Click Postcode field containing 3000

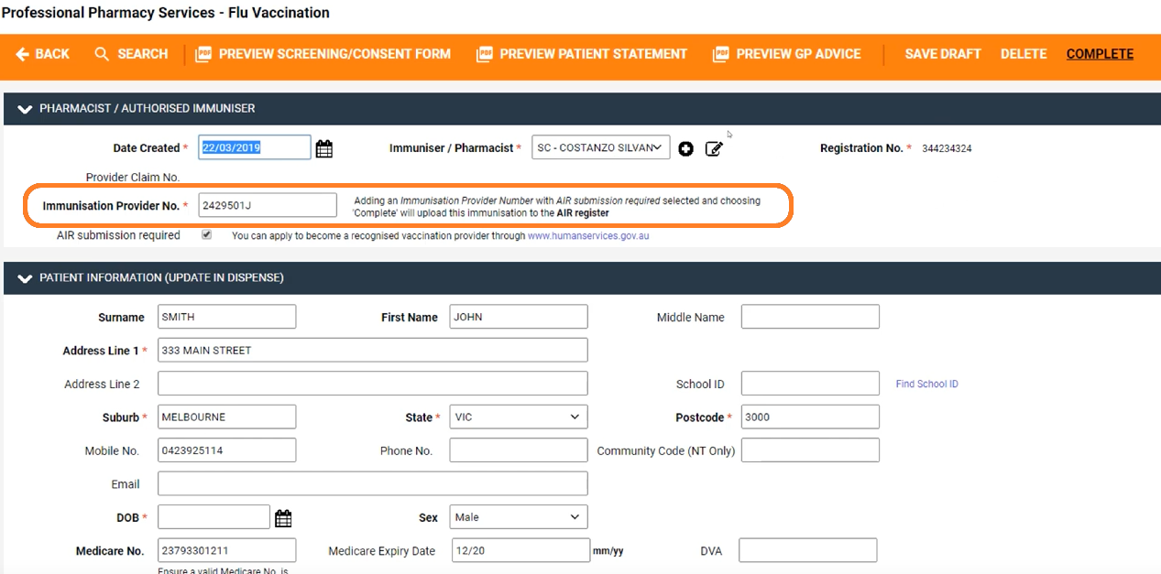(x=810, y=417)
